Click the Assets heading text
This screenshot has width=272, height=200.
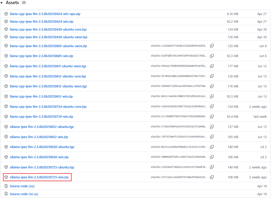coord(12,3)
